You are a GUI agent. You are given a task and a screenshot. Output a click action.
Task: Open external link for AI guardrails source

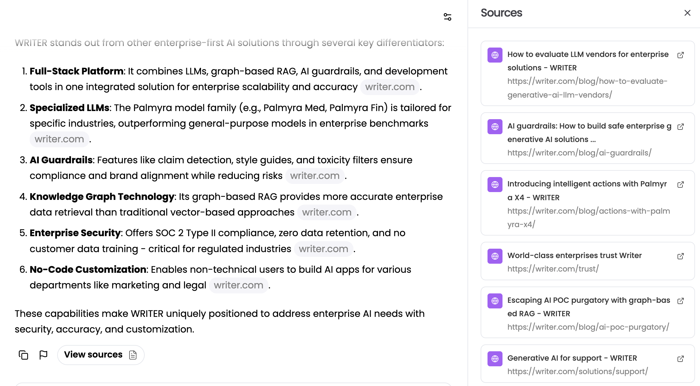coord(680,127)
